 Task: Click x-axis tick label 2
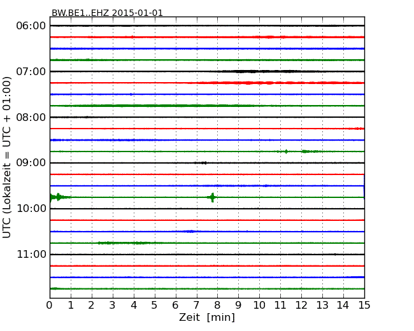91,306
